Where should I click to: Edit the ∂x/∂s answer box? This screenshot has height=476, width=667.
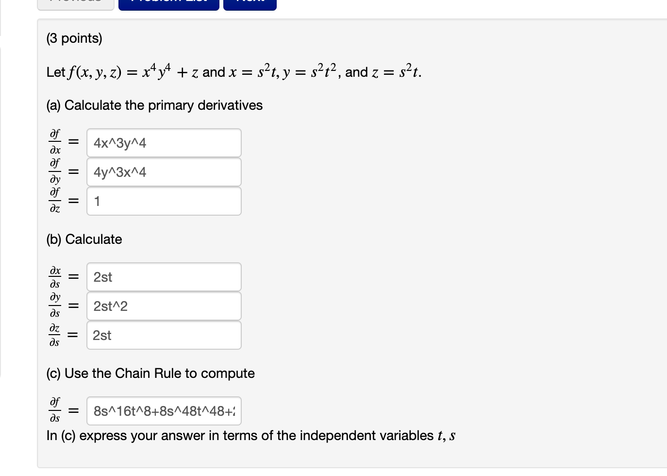164,277
